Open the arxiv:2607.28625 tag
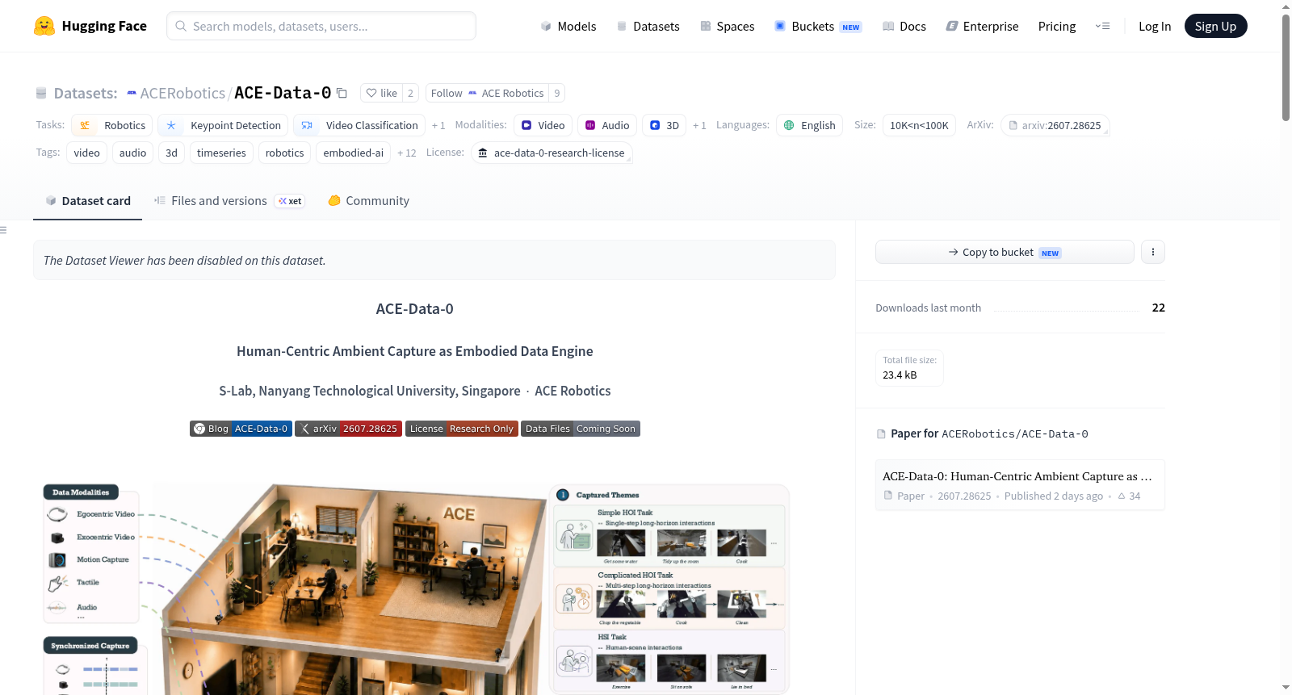The height and width of the screenshot is (695, 1292). pyautogui.click(x=1055, y=125)
